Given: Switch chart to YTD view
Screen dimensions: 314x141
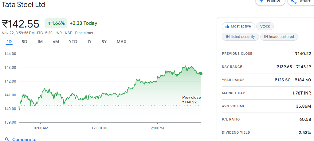Looking at the screenshot, I should tap(73, 42).
